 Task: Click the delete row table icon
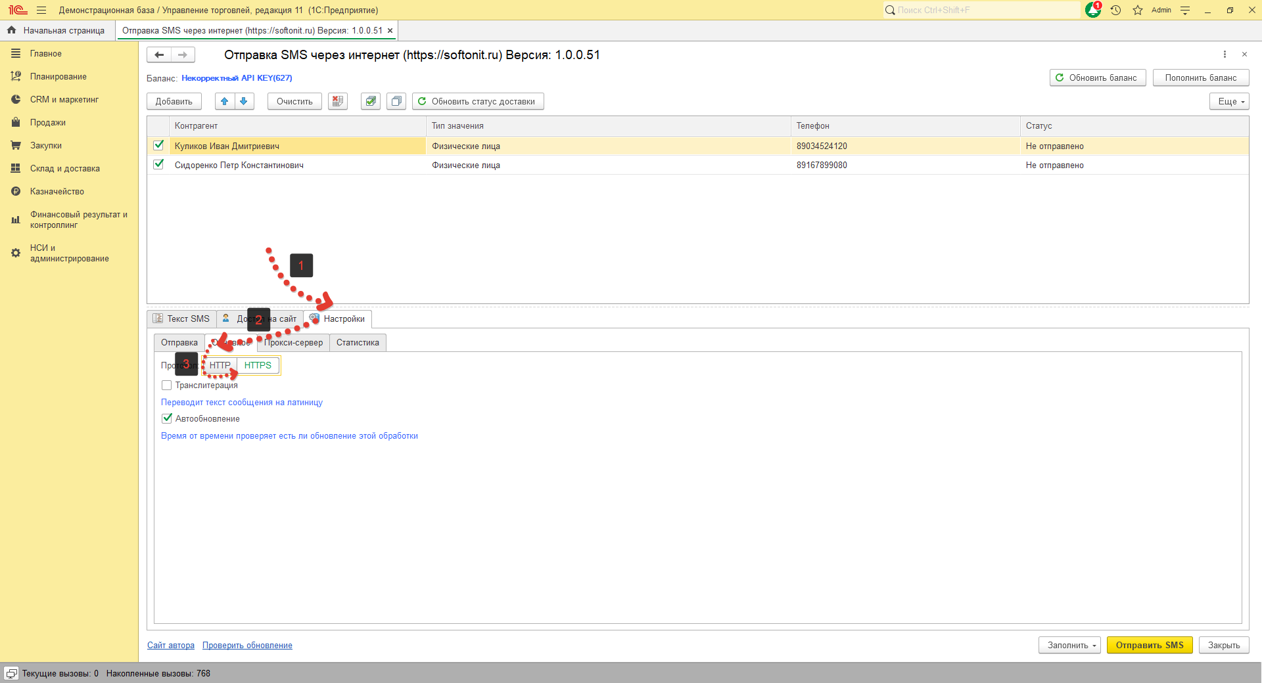coord(338,101)
